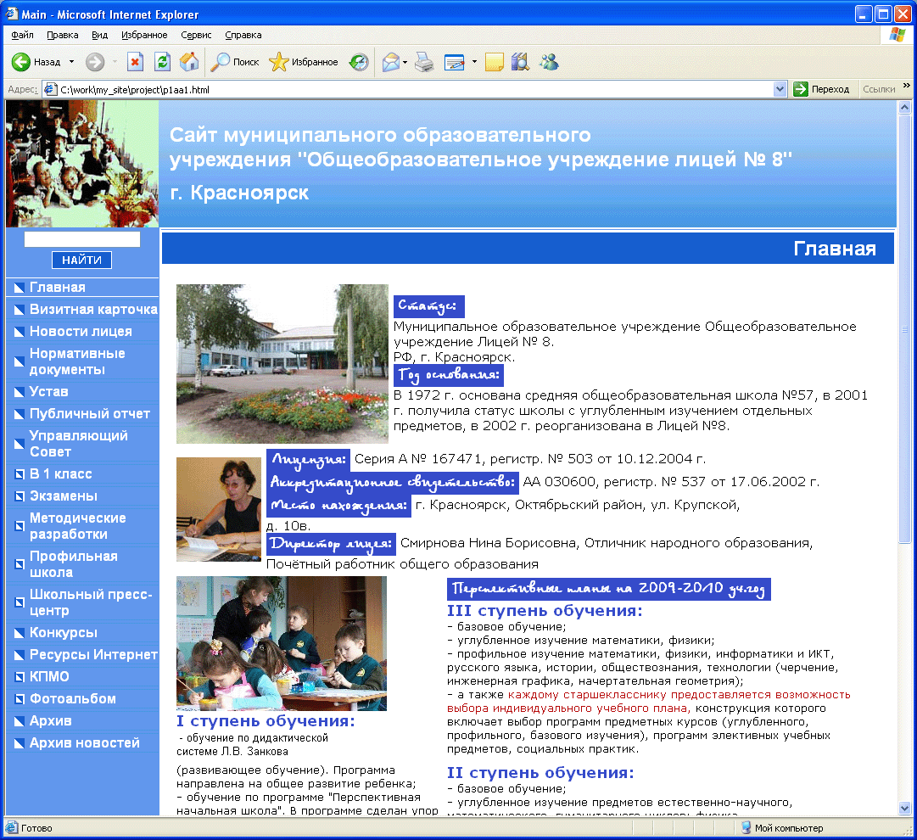Click the director portrait photo

(219, 509)
